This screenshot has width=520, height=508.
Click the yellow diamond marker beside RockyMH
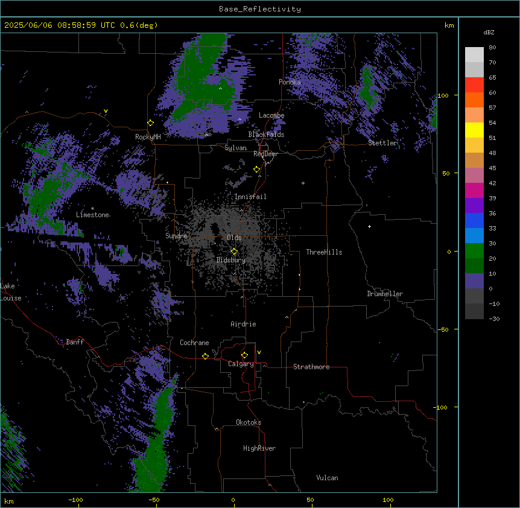151,123
